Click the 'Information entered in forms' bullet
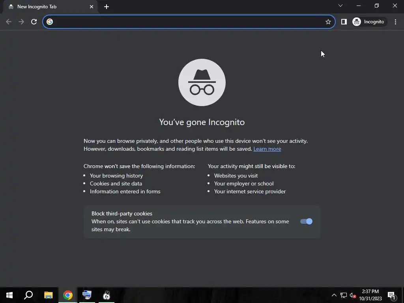Viewport: 404px width, 303px height. tap(125, 191)
